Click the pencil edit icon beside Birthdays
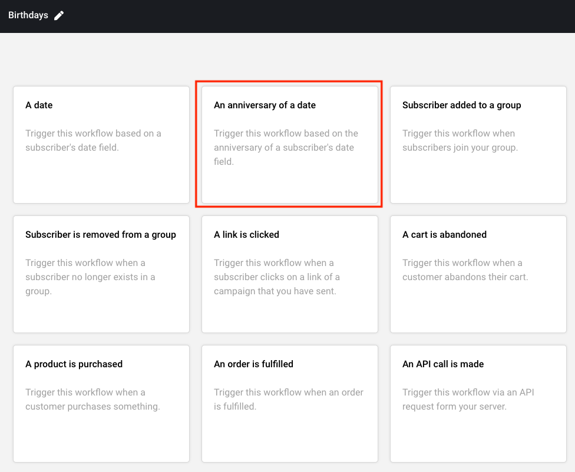The width and height of the screenshot is (575, 472). coord(59,16)
